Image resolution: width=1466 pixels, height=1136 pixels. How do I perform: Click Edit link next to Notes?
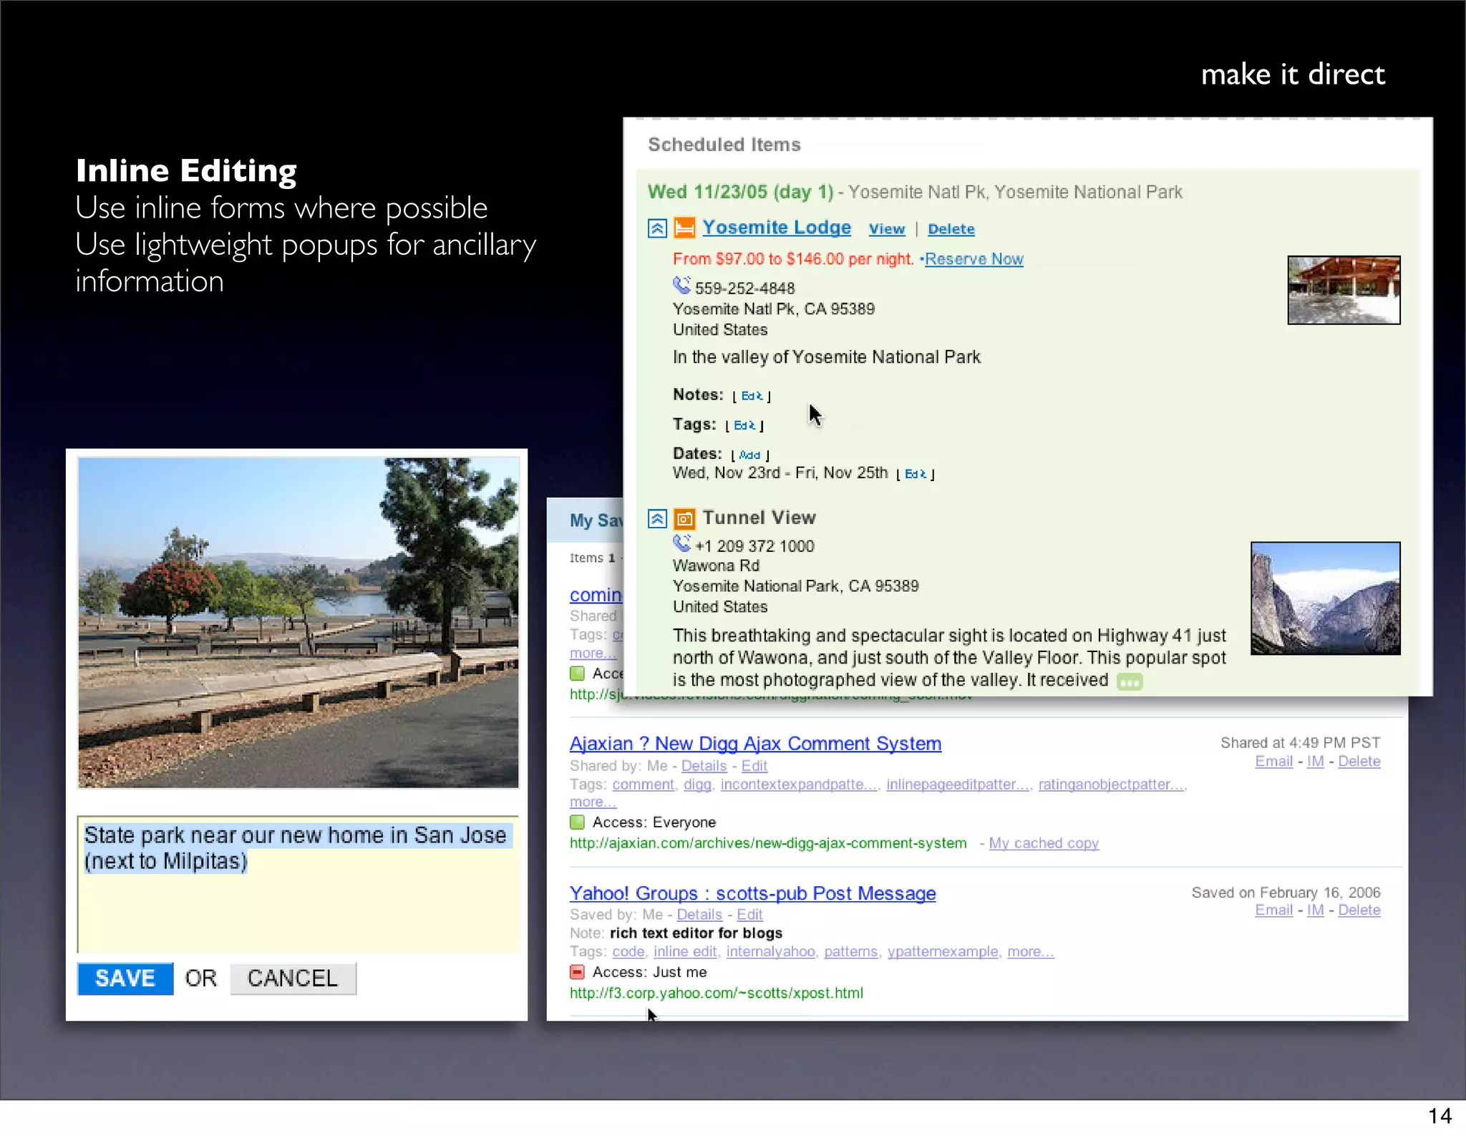[x=752, y=396]
